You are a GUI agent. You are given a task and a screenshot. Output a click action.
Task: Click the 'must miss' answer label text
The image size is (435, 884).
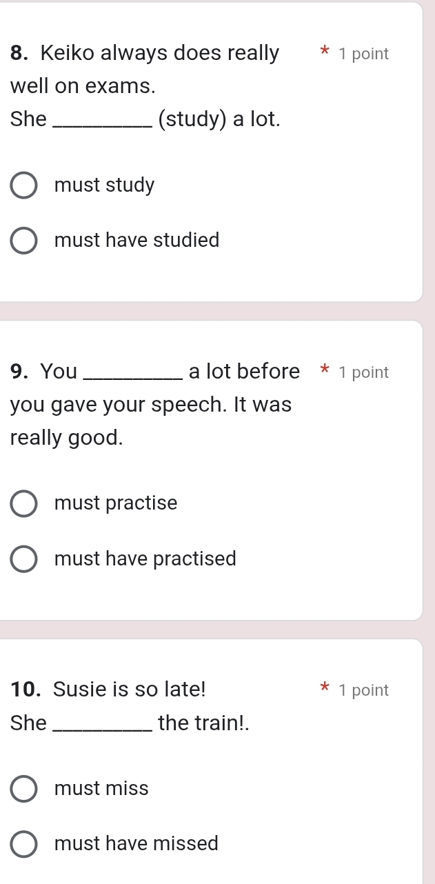(x=101, y=789)
